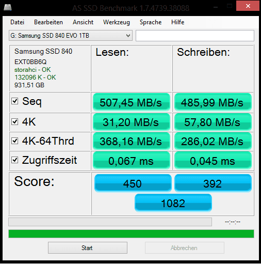Open the Sprache menu
261x264 pixels.
(151, 22)
